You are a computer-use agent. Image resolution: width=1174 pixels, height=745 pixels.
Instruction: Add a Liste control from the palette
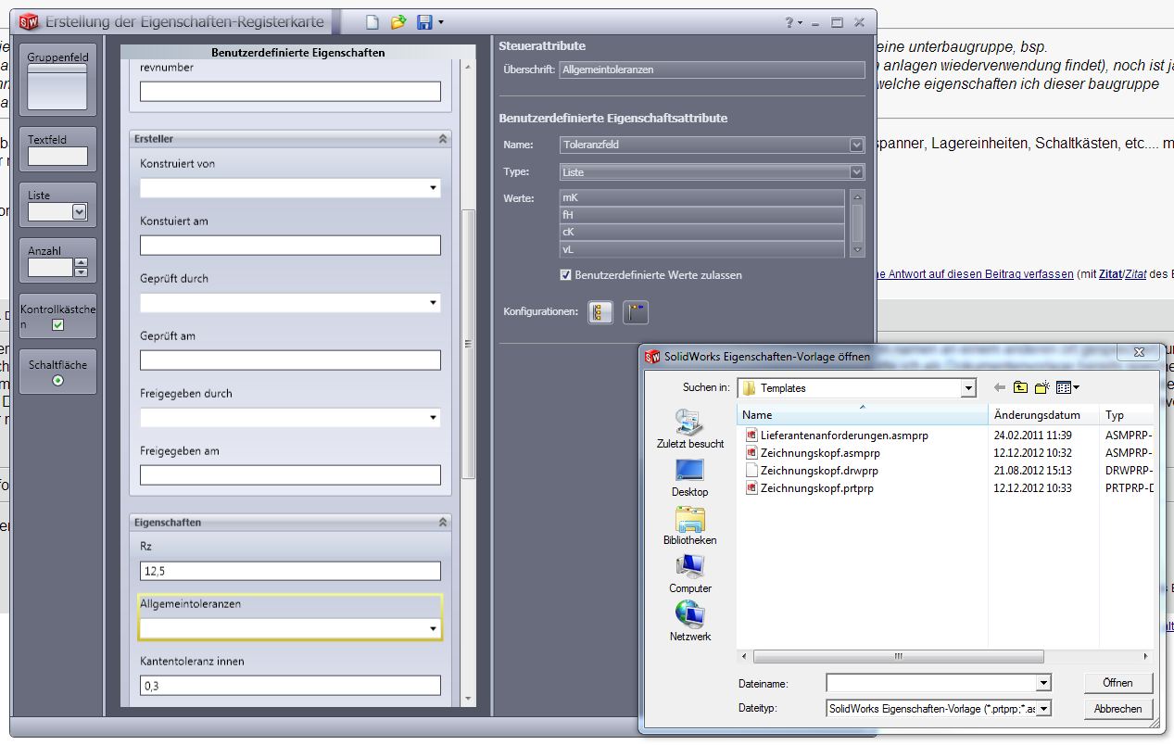(57, 205)
